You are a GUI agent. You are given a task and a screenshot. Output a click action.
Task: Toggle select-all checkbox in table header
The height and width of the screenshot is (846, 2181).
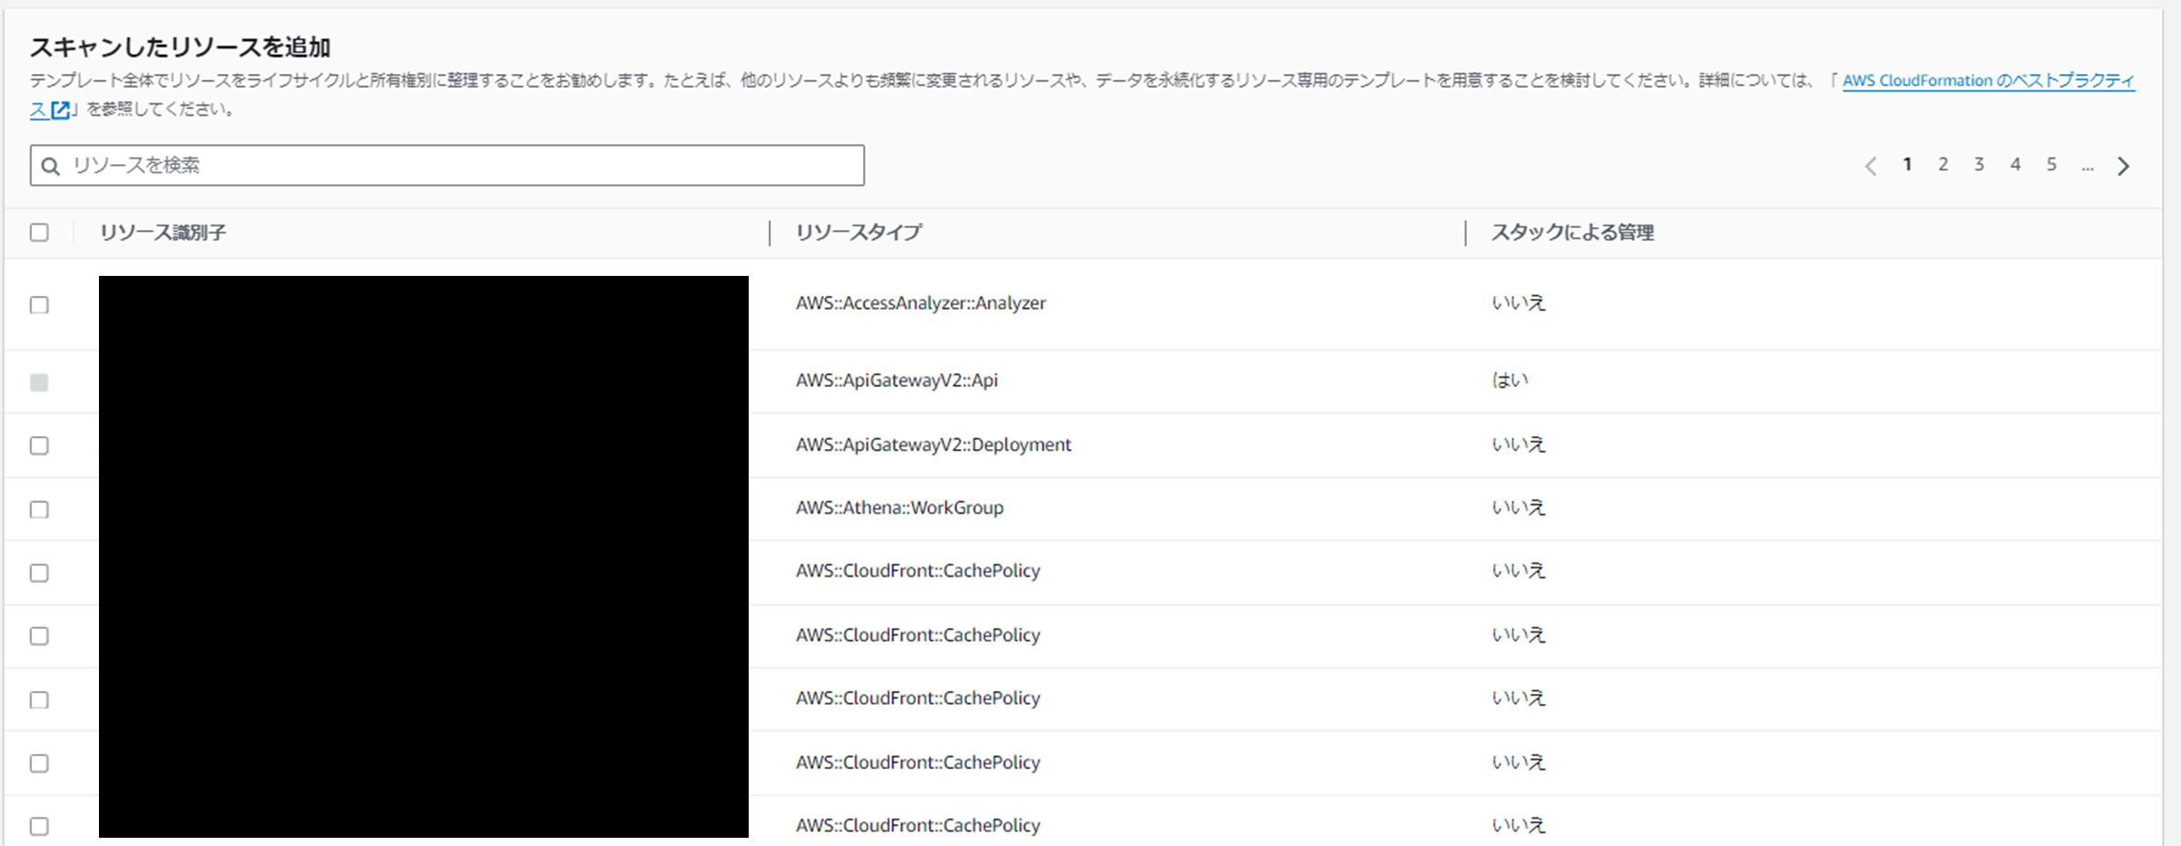coord(39,233)
